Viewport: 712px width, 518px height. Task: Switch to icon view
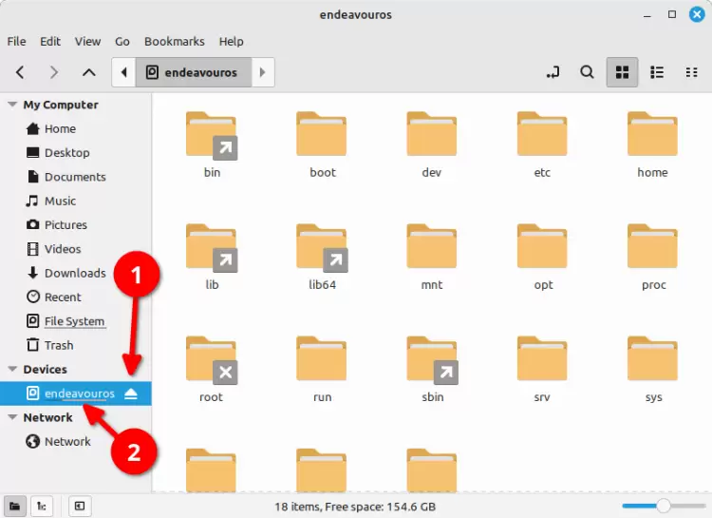[x=622, y=72]
